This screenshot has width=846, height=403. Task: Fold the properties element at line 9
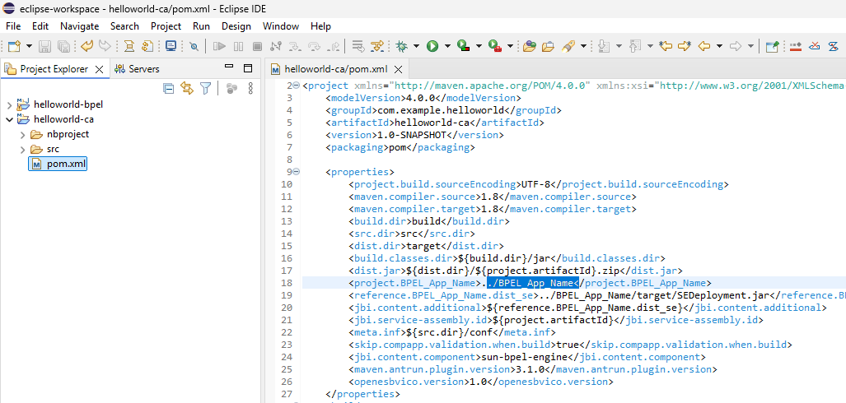(x=296, y=172)
